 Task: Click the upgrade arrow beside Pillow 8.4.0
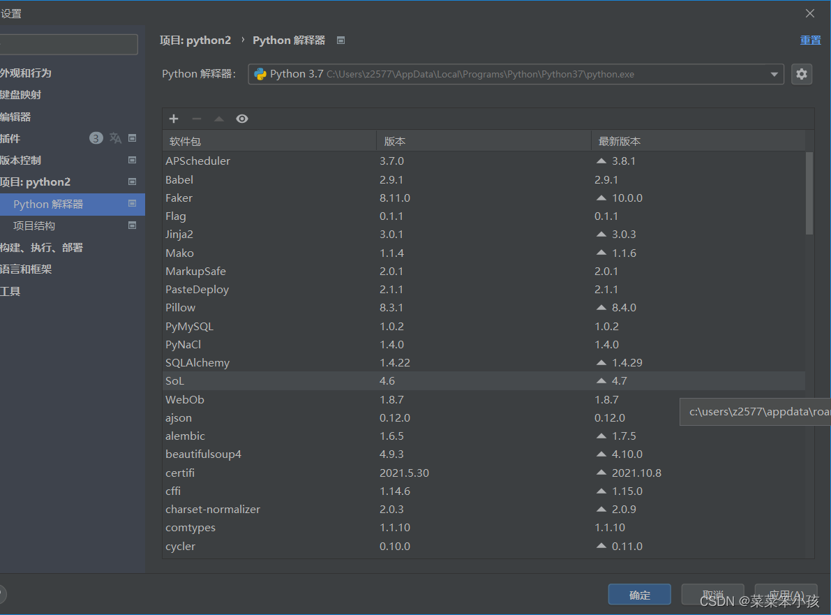pyautogui.click(x=601, y=307)
